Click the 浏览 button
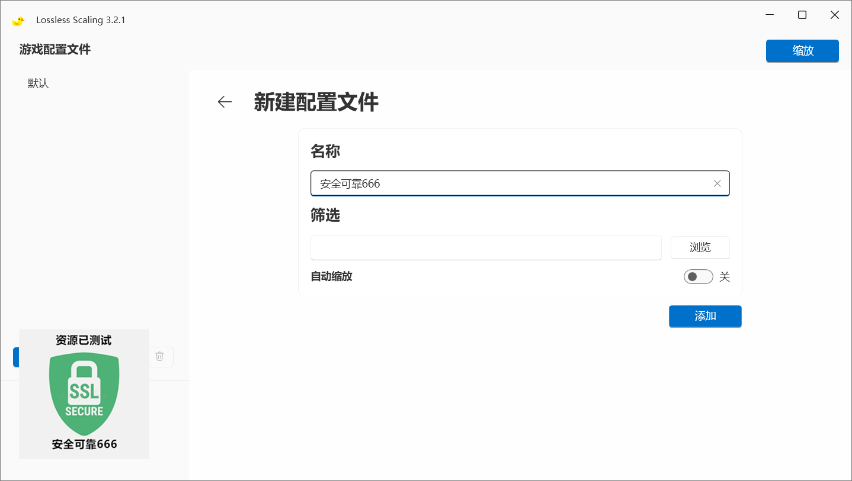 pos(700,247)
